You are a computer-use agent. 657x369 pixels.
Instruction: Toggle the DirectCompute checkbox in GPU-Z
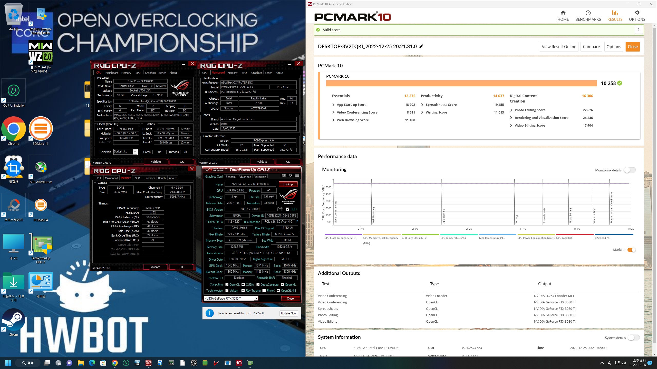click(258, 284)
